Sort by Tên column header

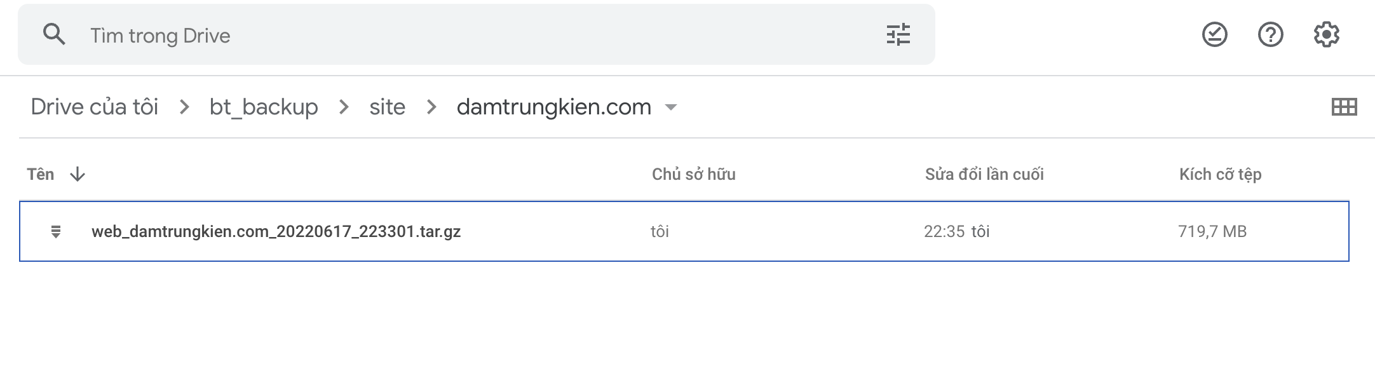tap(40, 174)
